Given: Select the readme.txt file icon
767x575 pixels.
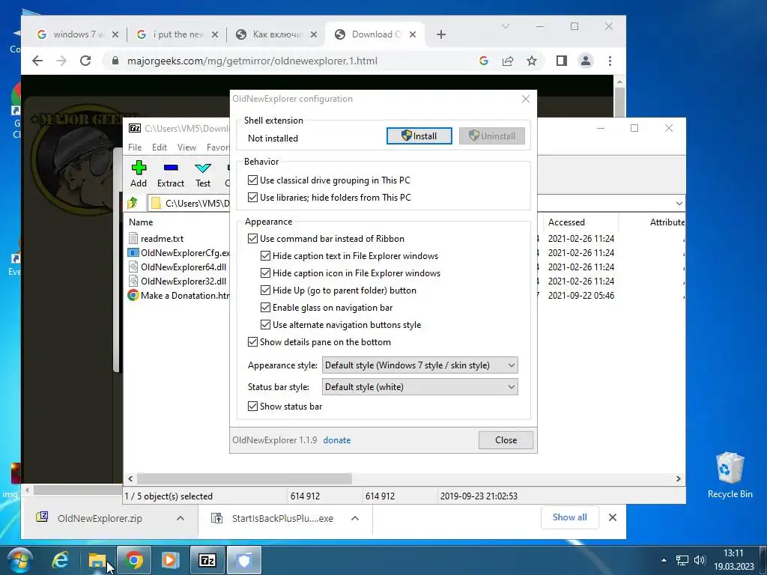Looking at the screenshot, I should tap(133, 239).
